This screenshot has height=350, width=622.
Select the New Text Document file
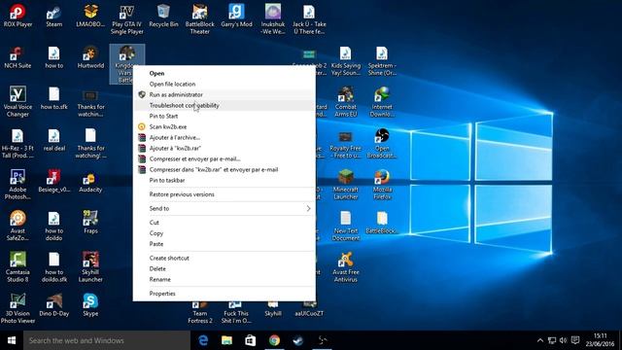[346, 226]
